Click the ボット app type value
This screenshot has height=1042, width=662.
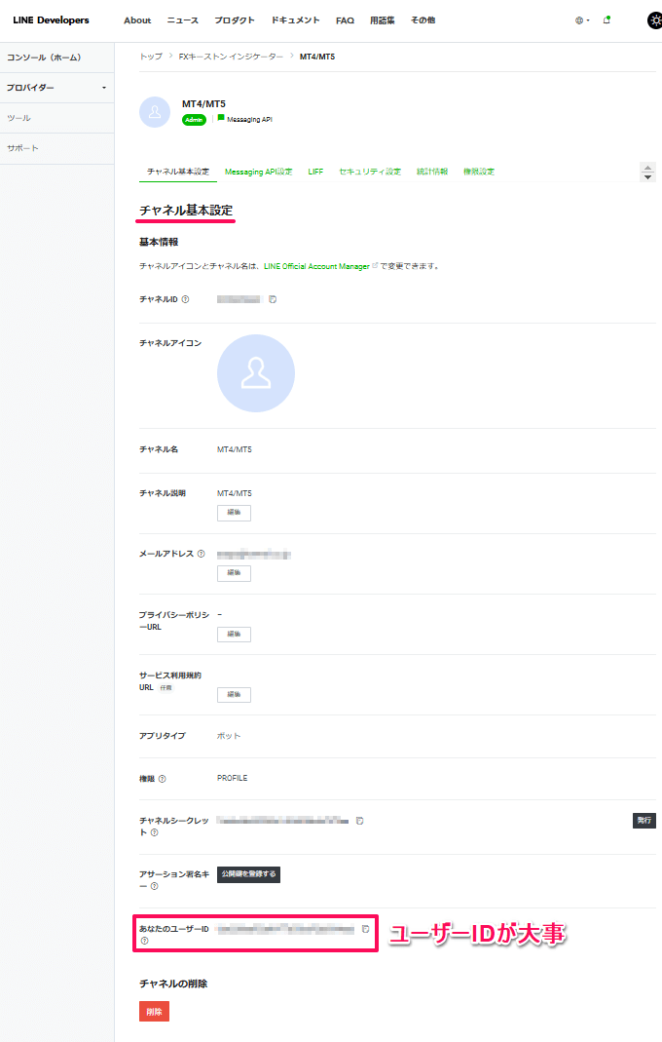point(229,736)
